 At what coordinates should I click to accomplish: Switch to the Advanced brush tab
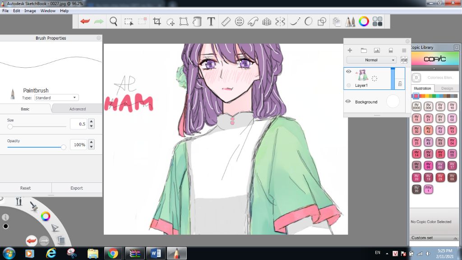78,109
